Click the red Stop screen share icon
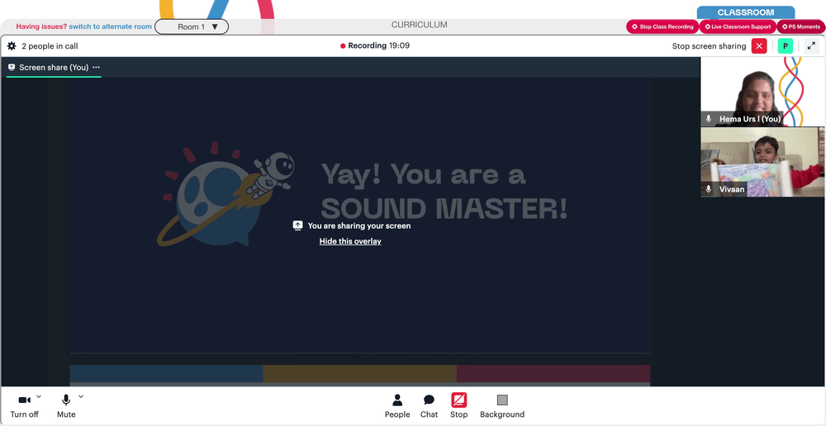This screenshot has width=826, height=426. click(458, 400)
